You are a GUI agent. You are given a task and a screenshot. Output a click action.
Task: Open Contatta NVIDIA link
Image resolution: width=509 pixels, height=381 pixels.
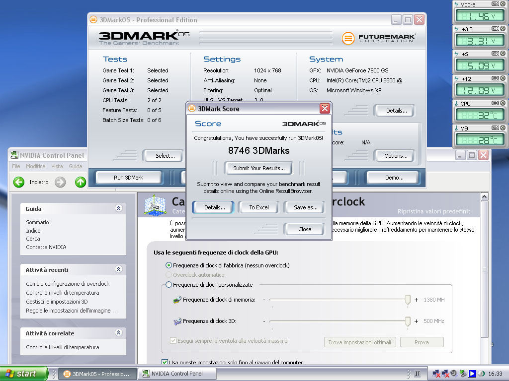click(46, 247)
